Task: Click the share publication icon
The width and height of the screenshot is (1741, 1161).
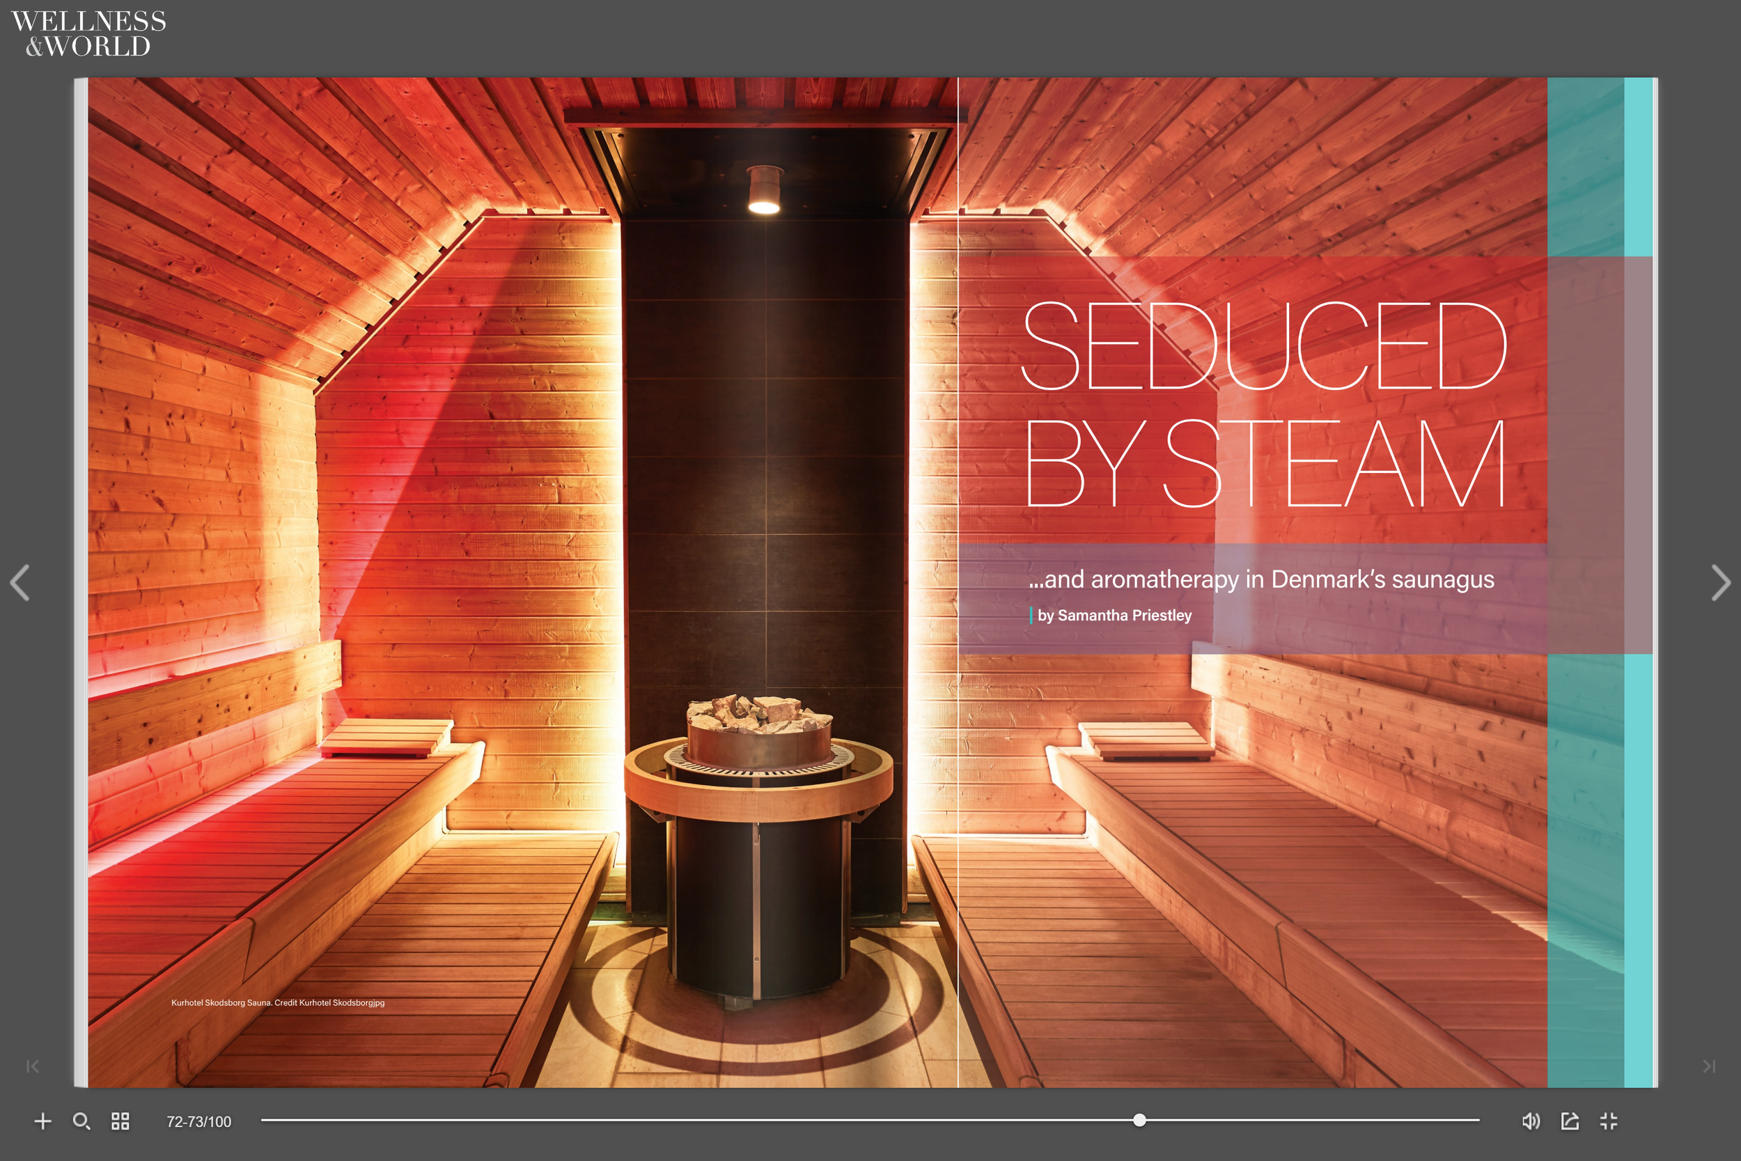Action: click(1570, 1121)
